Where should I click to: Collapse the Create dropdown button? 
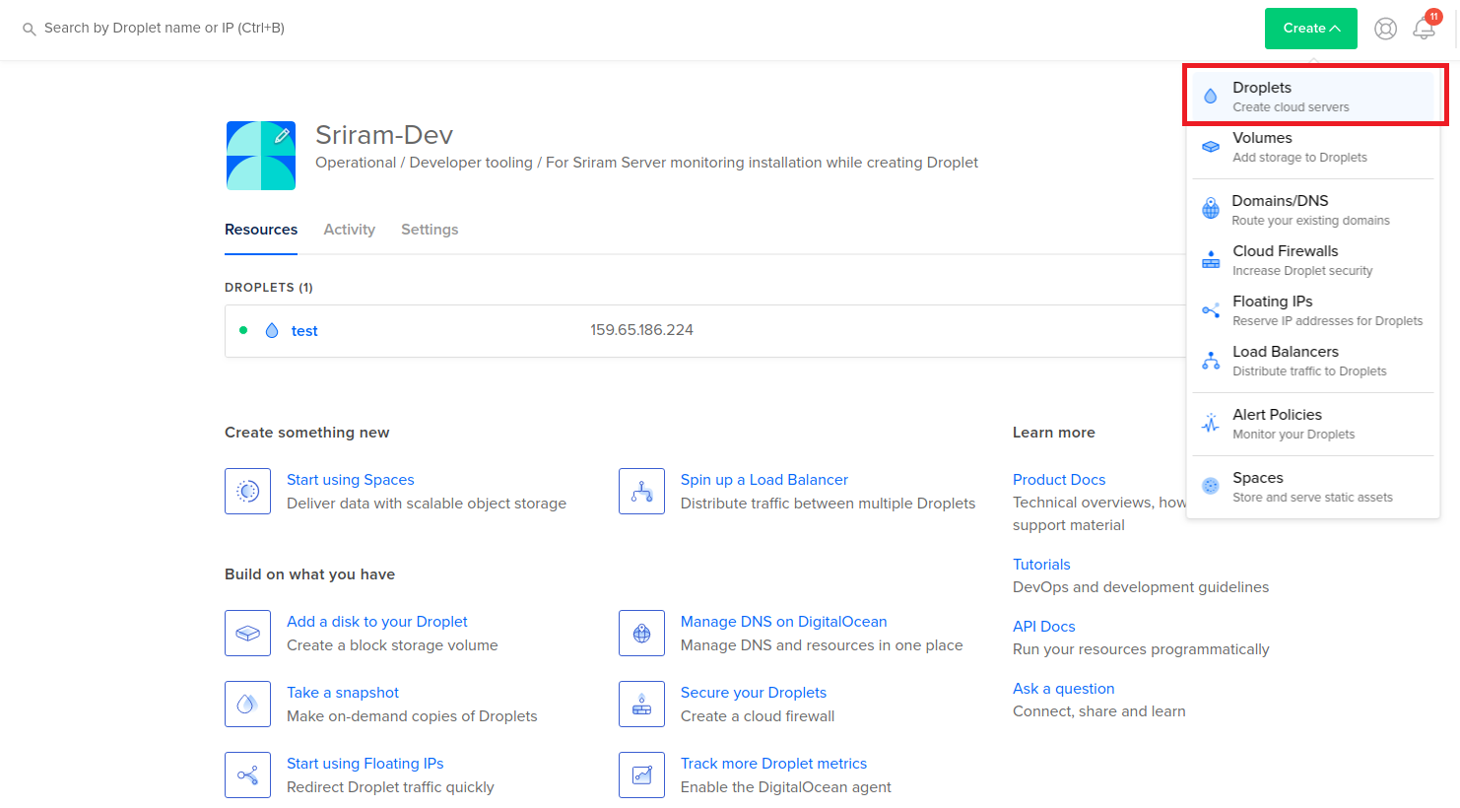coord(1310,29)
